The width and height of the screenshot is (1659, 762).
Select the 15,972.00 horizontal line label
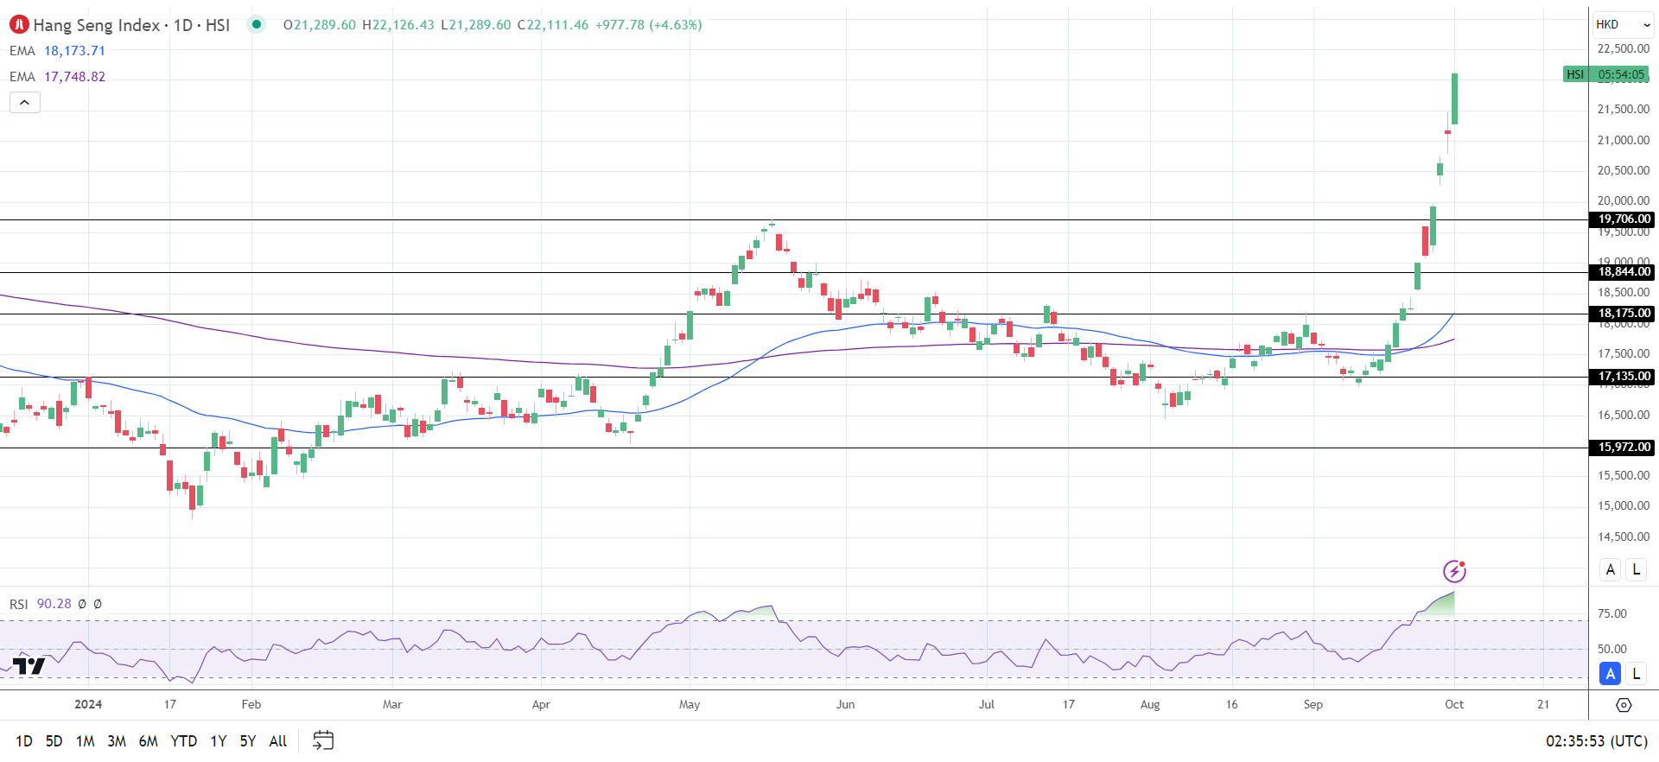(1624, 448)
